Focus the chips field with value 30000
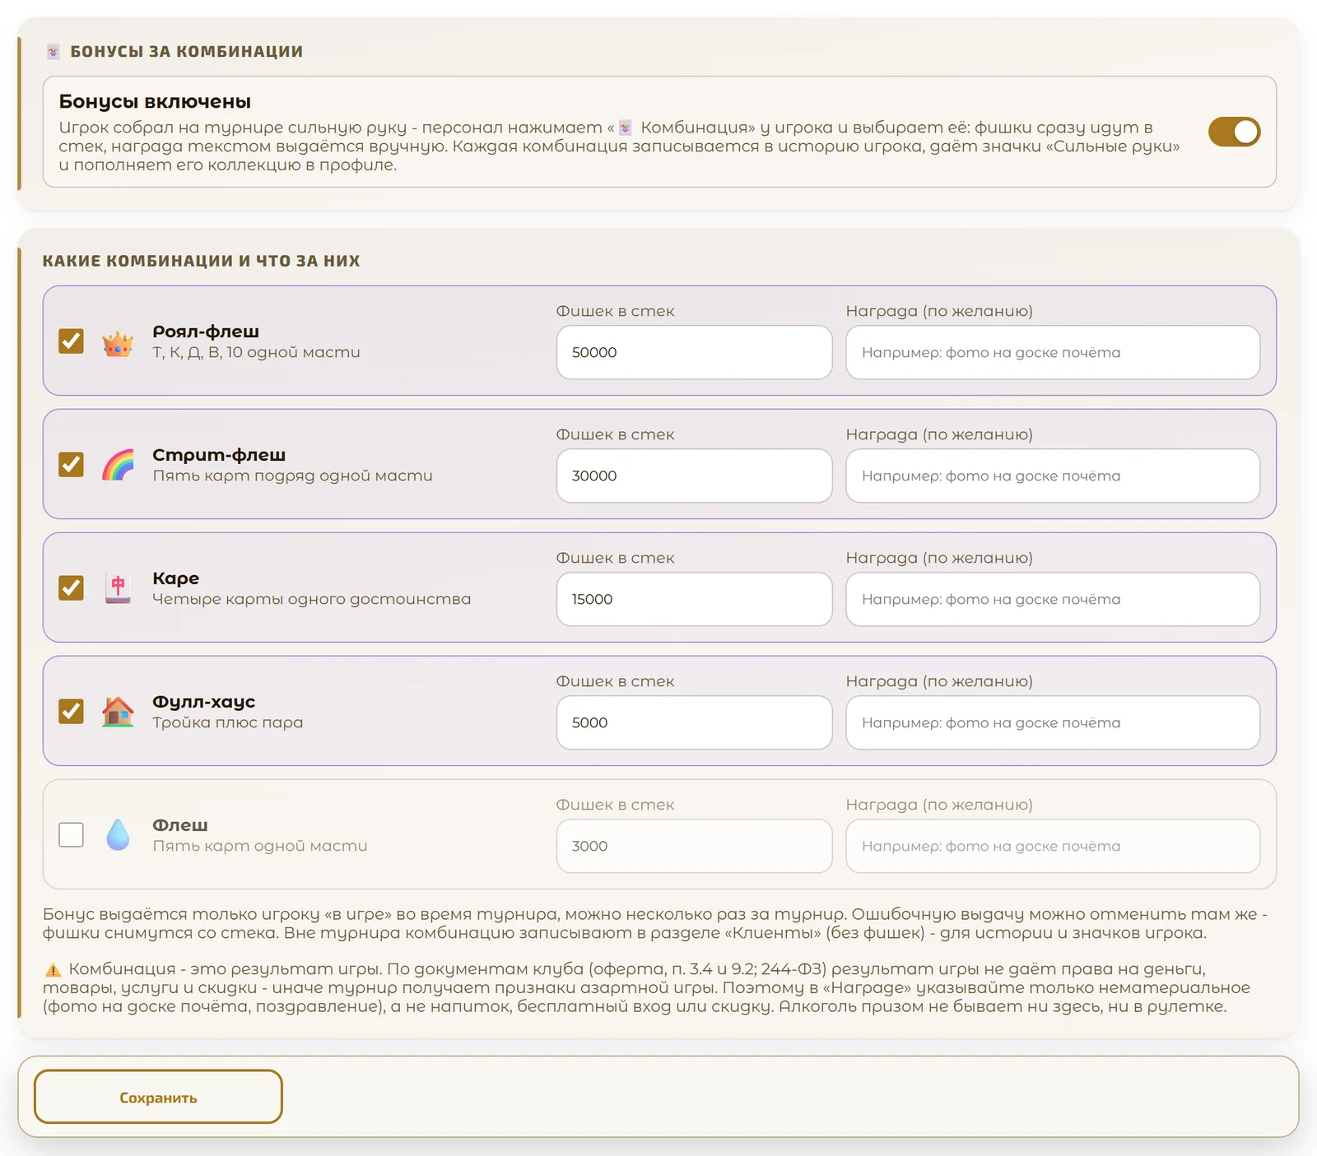Viewport: 1317px width, 1156px height. pyautogui.click(x=694, y=476)
